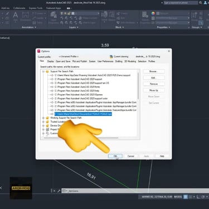Select the AutoCAD 2025 Express path
This screenshot has height=209, width=209.
(x=79, y=95)
